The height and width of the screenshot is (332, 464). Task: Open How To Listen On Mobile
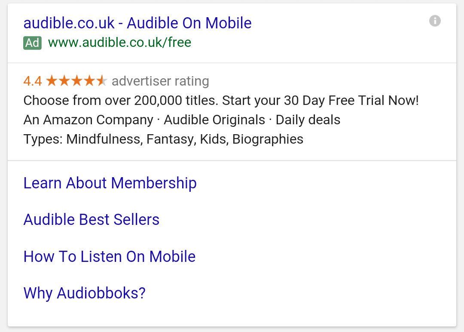(110, 257)
